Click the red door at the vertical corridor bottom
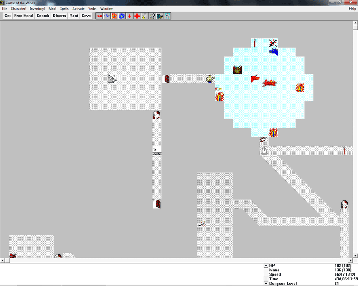The width and height of the screenshot is (358, 286). (x=157, y=204)
